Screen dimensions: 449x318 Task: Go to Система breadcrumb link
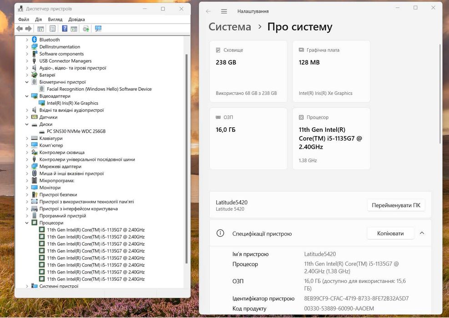(x=230, y=27)
